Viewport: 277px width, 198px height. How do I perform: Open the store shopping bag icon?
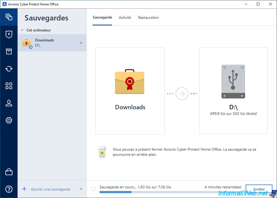9,172
